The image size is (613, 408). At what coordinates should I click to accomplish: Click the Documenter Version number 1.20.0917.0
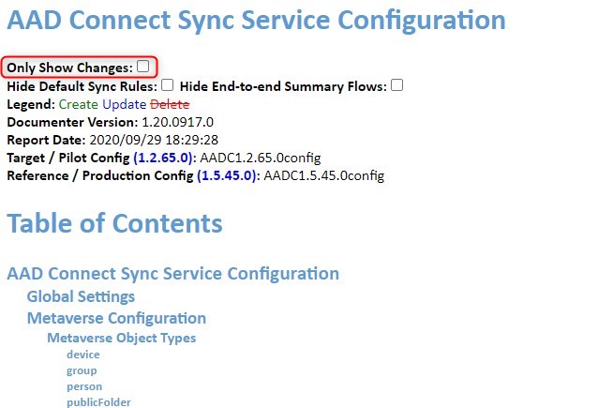177,122
